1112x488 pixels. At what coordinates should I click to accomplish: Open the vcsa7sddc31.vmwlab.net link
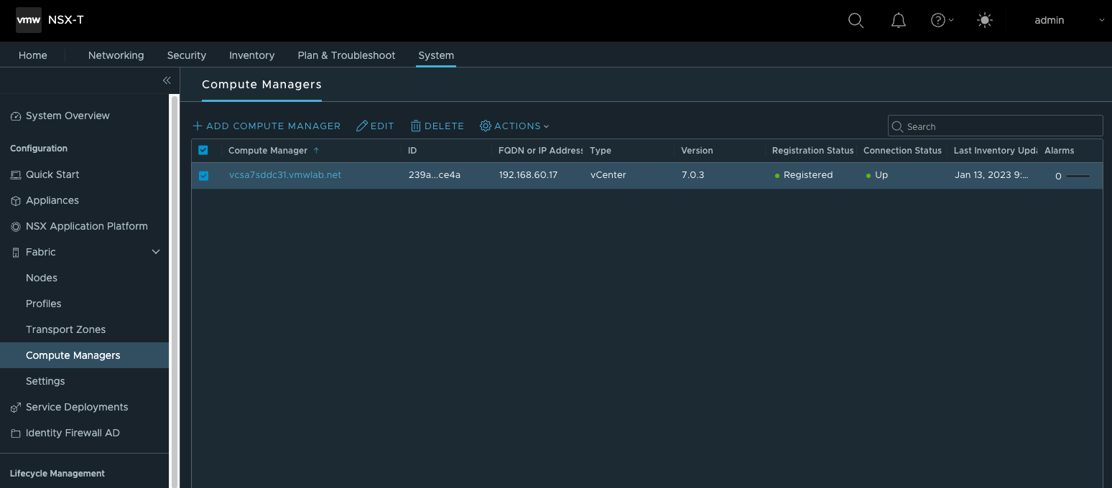pos(285,175)
